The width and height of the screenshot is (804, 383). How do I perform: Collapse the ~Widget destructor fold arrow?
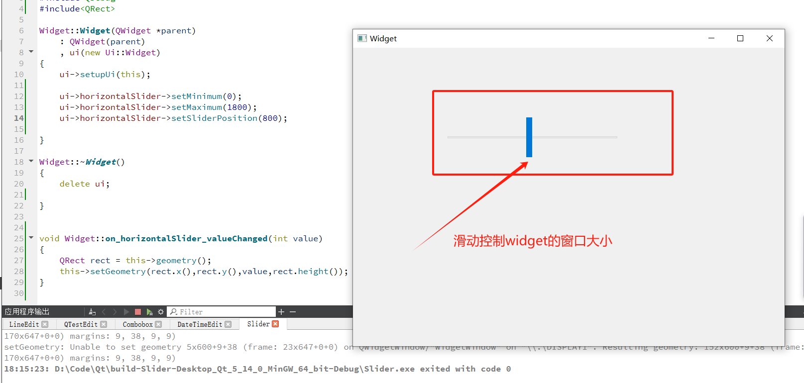pyautogui.click(x=31, y=161)
